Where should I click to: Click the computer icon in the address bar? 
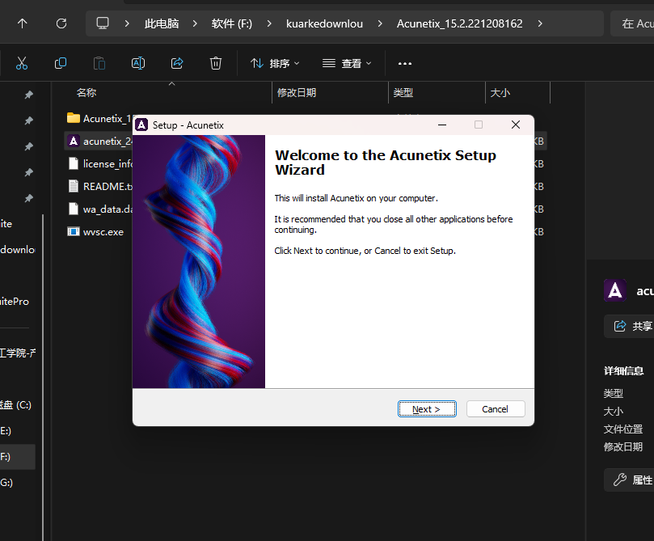[103, 23]
